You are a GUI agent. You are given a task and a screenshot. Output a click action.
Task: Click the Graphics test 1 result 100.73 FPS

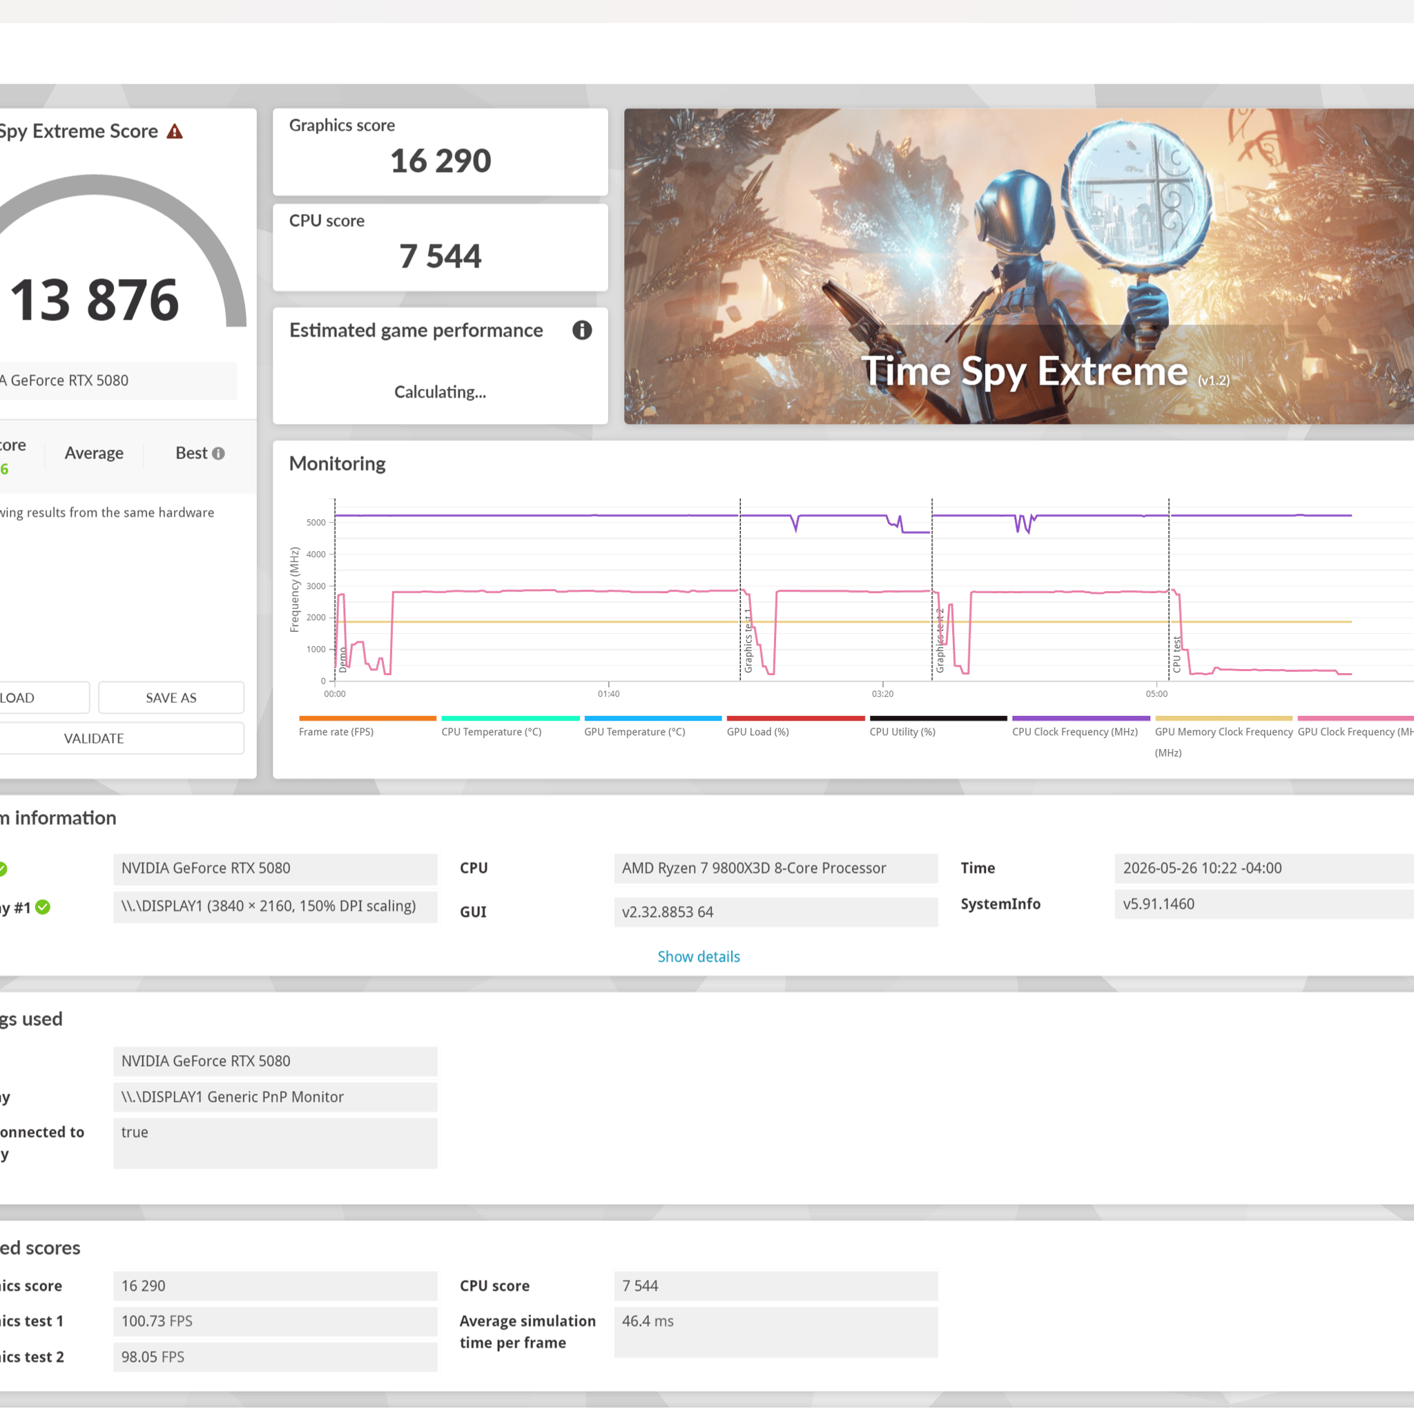(275, 1321)
